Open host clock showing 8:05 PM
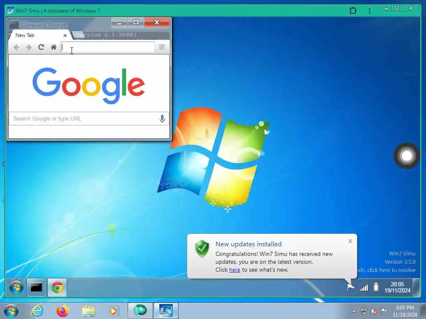The width and height of the screenshot is (426, 319). point(404,311)
